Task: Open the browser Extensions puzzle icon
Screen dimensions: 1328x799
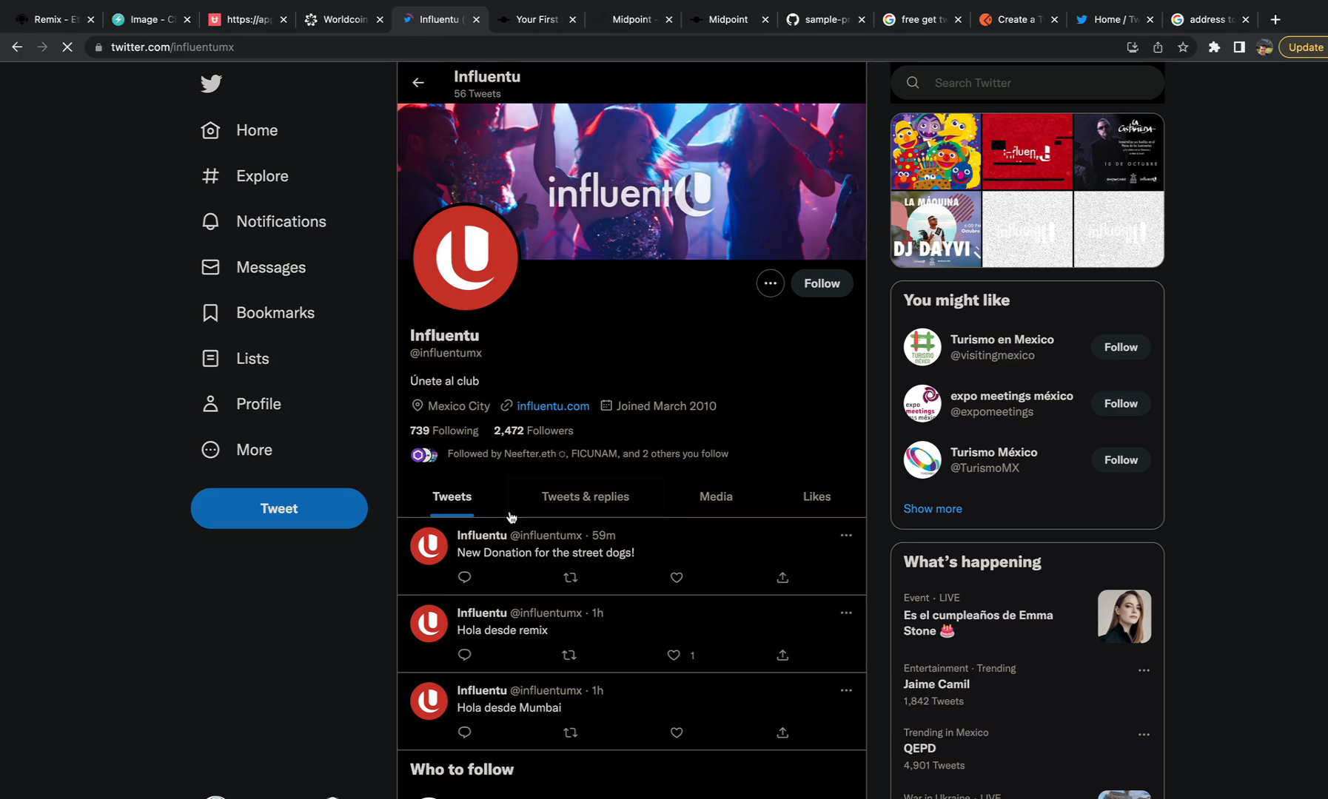Action: click(x=1214, y=47)
